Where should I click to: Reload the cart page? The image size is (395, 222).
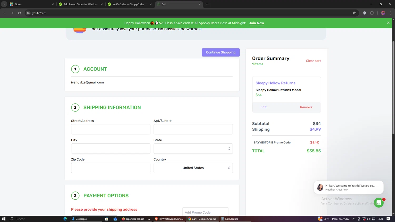point(19,13)
